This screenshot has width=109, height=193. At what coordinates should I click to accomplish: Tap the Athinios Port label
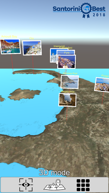coord(70,73)
